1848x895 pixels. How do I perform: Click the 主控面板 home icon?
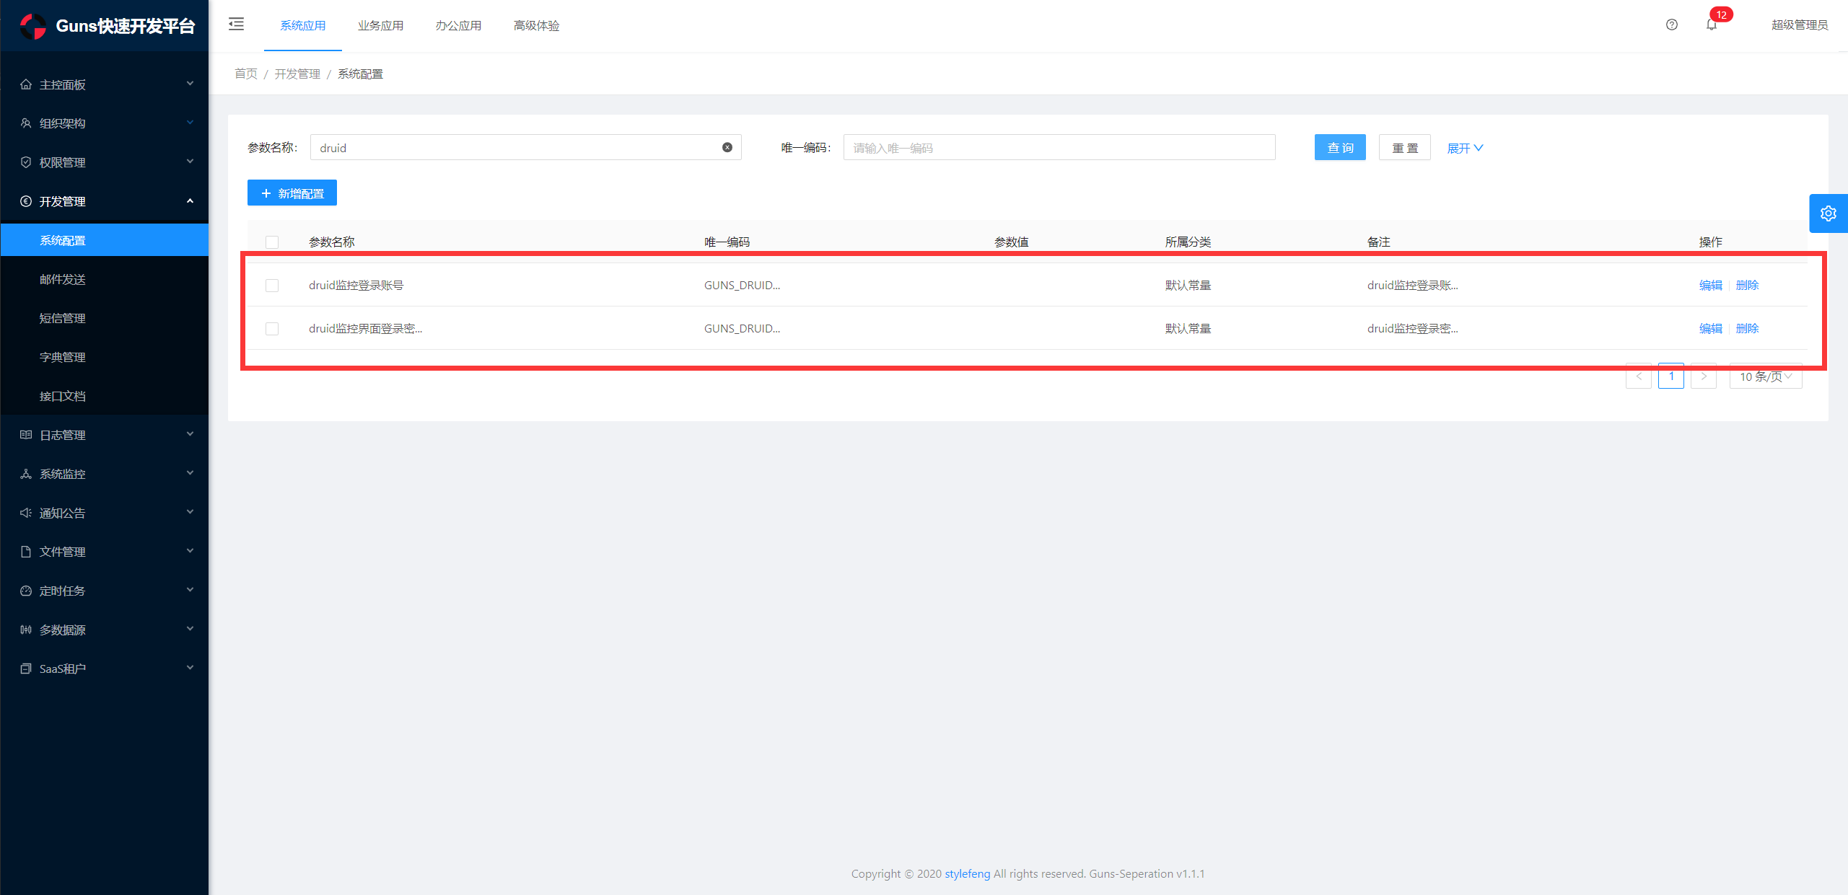26,84
